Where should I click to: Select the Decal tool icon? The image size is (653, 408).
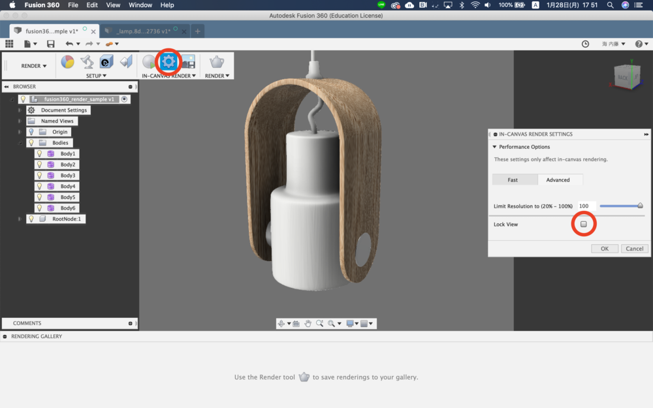(x=106, y=62)
